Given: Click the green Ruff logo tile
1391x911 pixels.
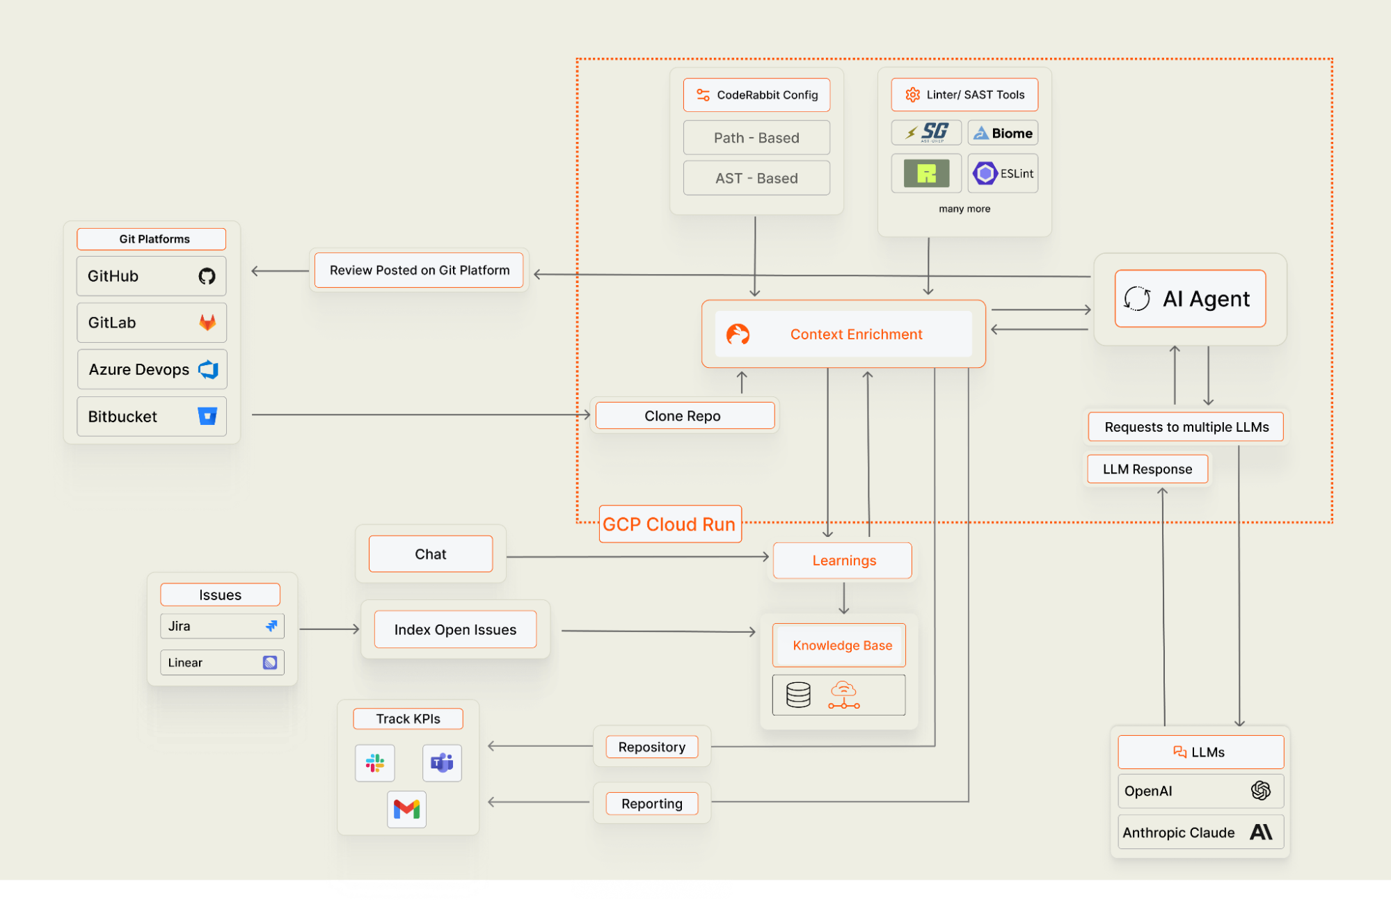Looking at the screenshot, I should tap(926, 173).
